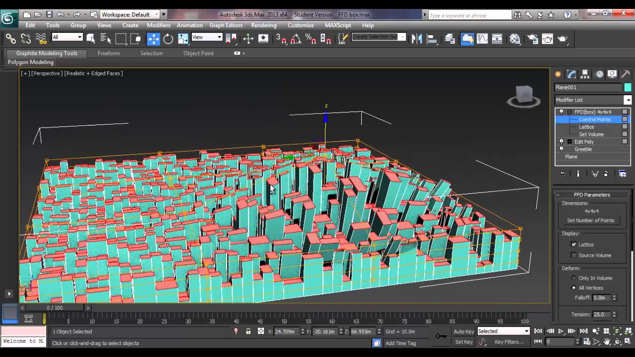Click the Plane001 object color swatch
This screenshot has height=357, width=635.
point(628,87)
